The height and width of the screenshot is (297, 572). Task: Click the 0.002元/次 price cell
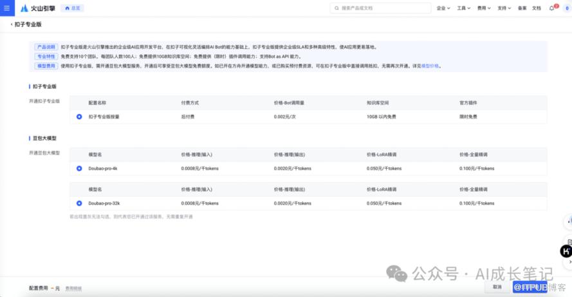(284, 117)
